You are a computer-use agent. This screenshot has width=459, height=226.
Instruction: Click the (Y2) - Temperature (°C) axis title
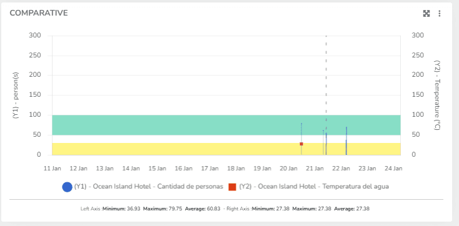438,96
